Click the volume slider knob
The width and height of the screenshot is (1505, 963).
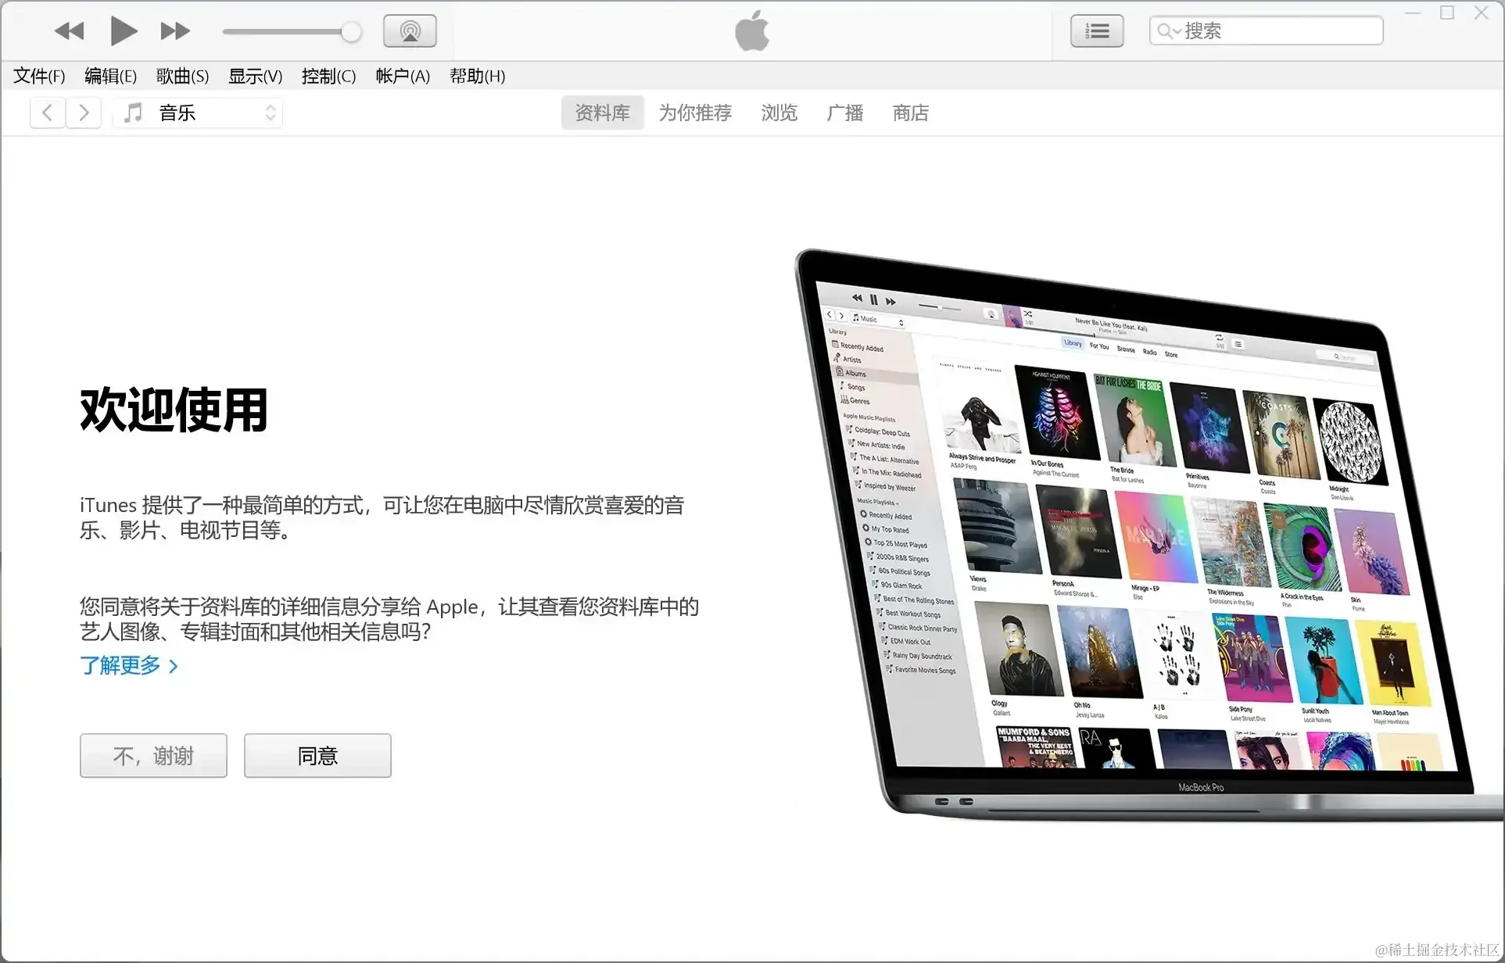351,32
